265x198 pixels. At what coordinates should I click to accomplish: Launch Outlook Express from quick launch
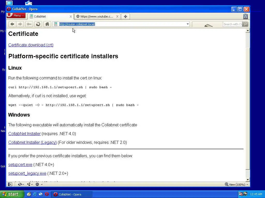(x=41, y=194)
